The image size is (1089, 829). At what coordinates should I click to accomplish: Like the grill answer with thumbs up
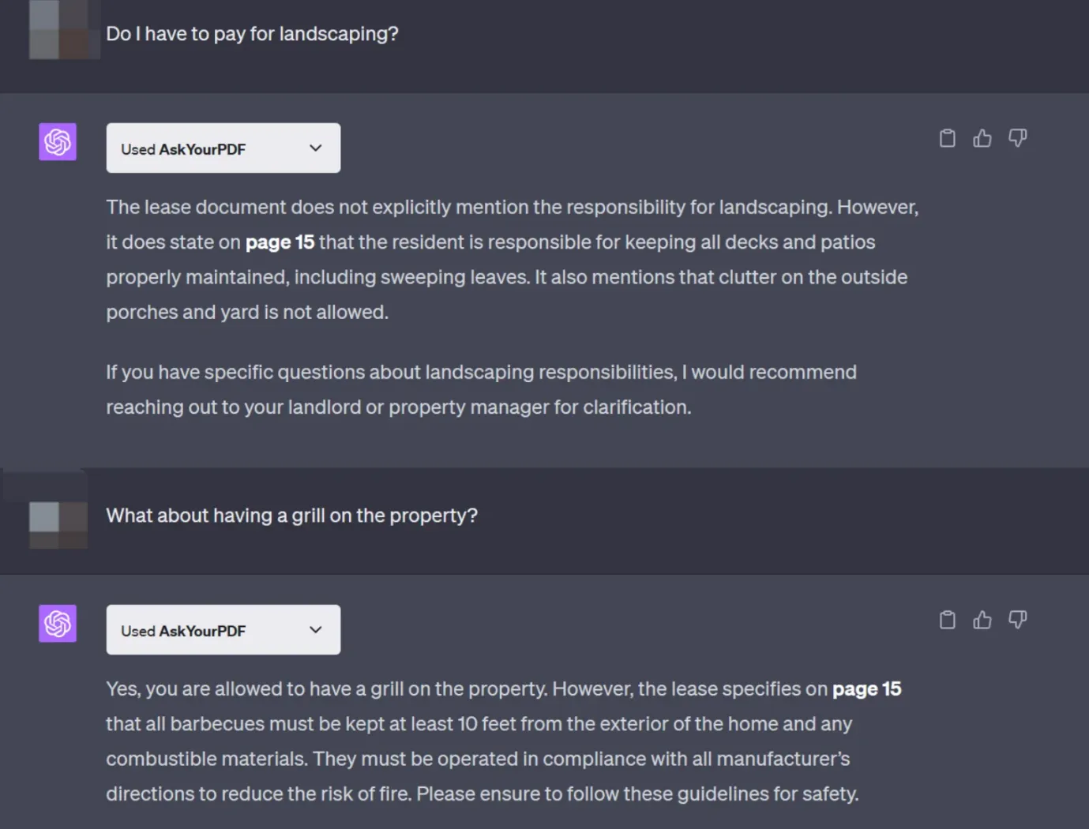(982, 620)
